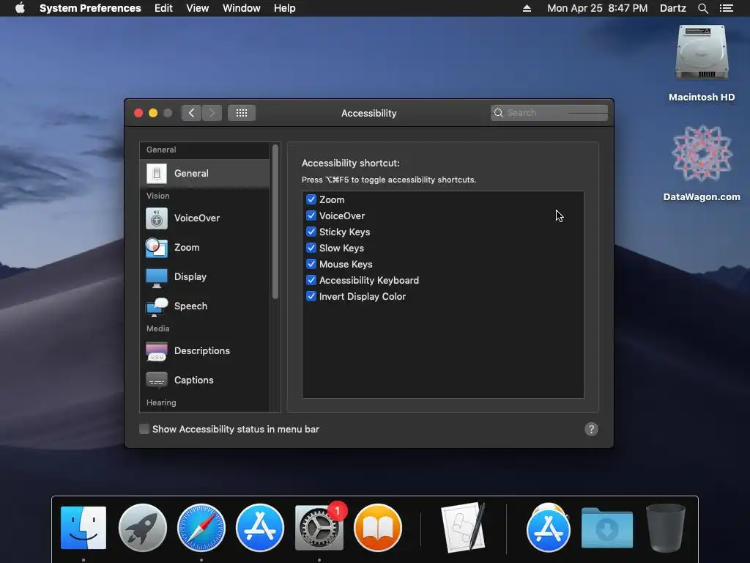Image resolution: width=750 pixels, height=563 pixels.
Task: Open the System Preferences menu
Action: [90, 8]
